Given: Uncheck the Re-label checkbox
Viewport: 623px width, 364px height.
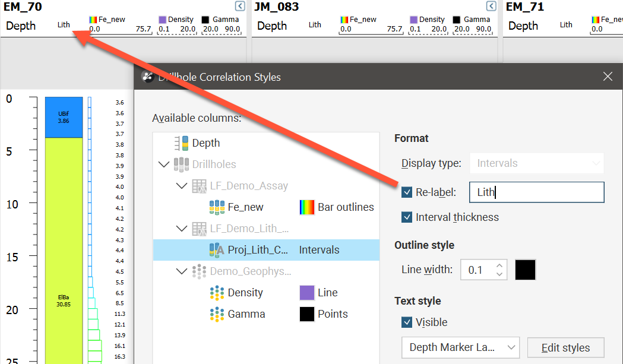Looking at the screenshot, I should (407, 192).
